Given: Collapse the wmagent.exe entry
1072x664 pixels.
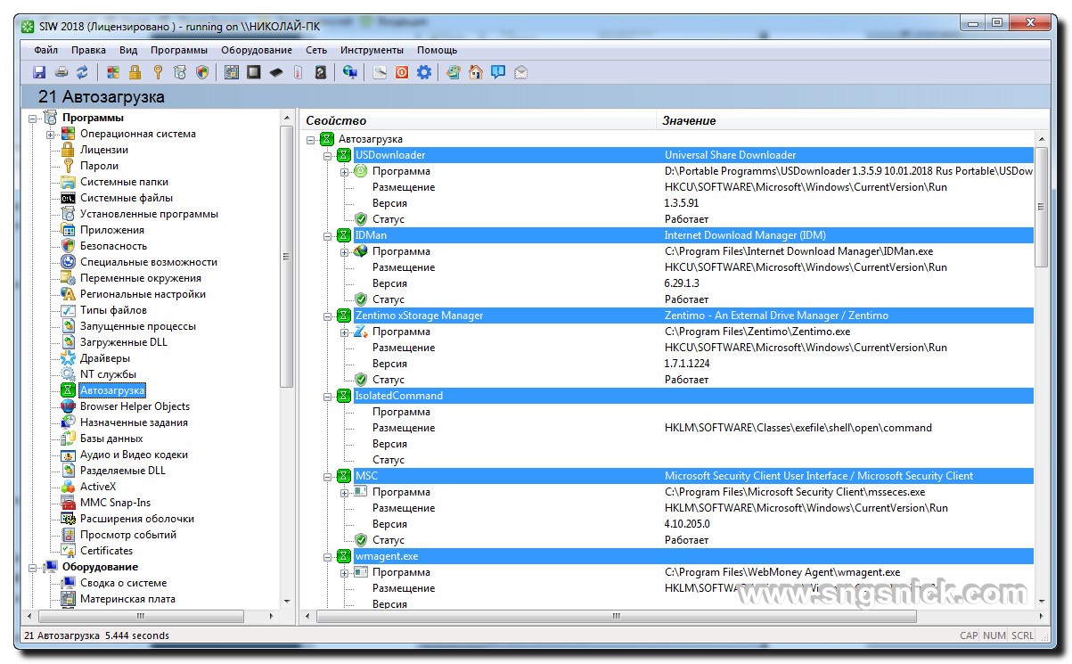Looking at the screenshot, I should click(328, 556).
